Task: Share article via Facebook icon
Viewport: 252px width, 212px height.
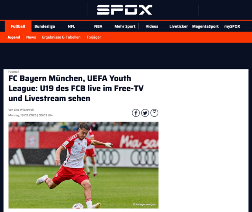Action: point(136,113)
